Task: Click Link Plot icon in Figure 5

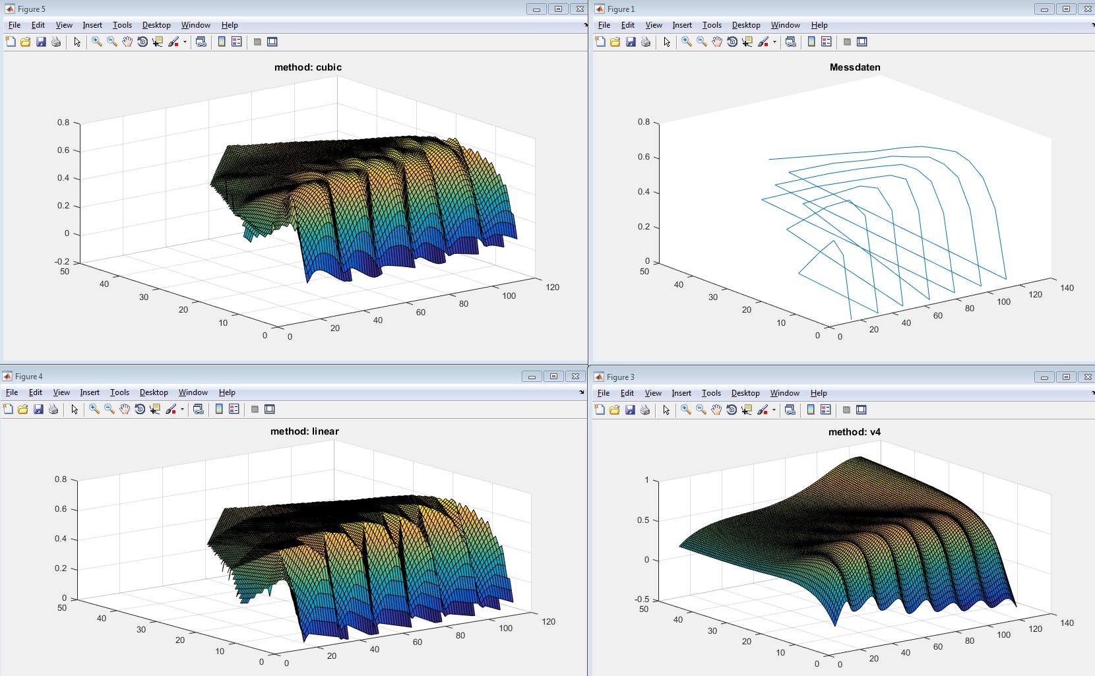Action: (201, 42)
